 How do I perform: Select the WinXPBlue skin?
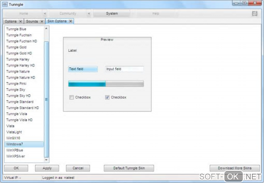[x=24, y=150]
